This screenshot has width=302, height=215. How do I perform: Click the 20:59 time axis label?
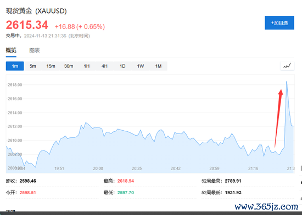point(214,168)
